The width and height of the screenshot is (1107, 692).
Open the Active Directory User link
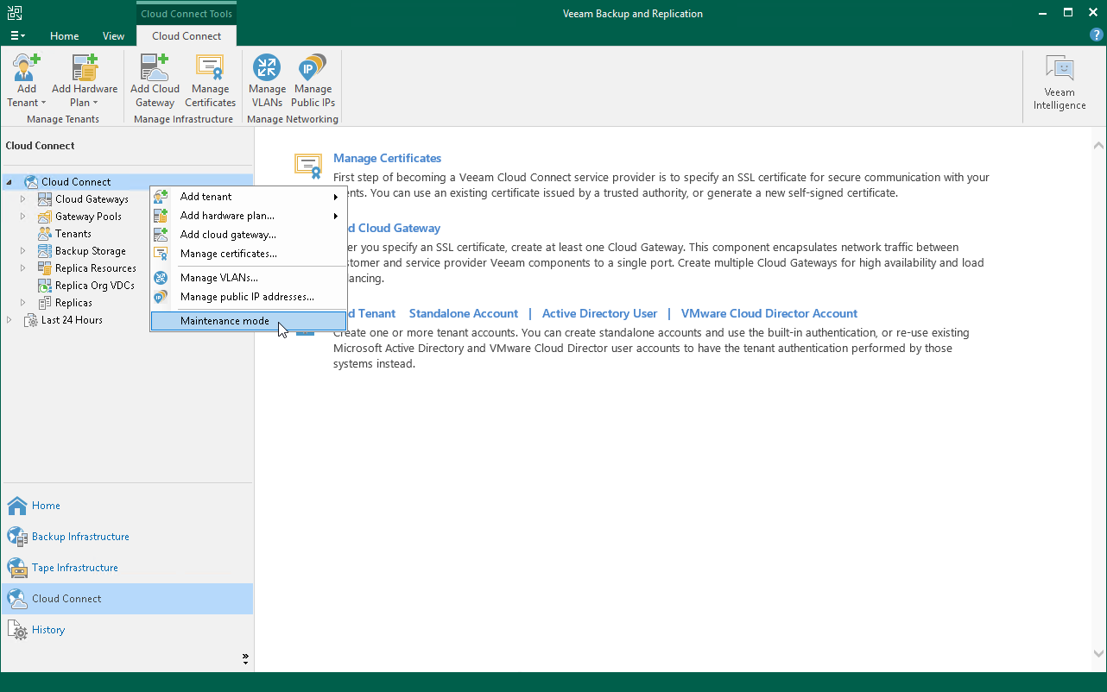(x=600, y=314)
